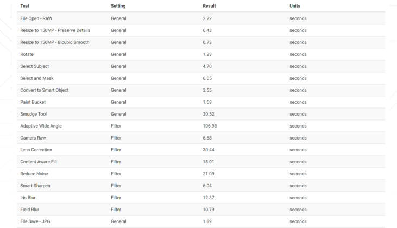Select the File Open - RAW row label
The width and height of the screenshot is (397, 228).
(36, 18)
